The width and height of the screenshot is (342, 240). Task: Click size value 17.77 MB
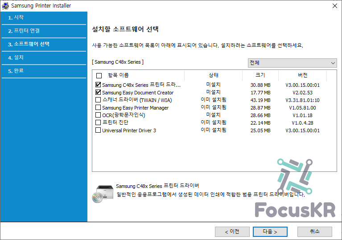click(260, 93)
